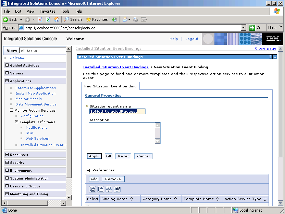The width and height of the screenshot is (285, 214).
Task: Expand the Monitoring and Tuning section
Action: pos(7,194)
